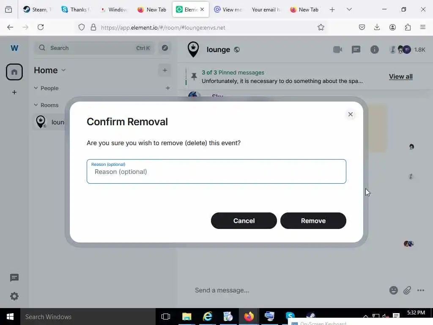Click the Remove button

coord(313,220)
